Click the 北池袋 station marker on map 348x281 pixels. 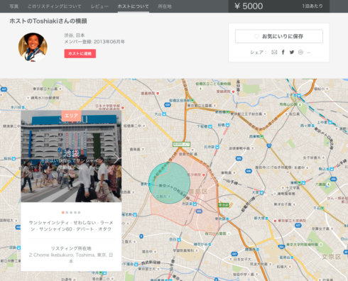[217, 147]
